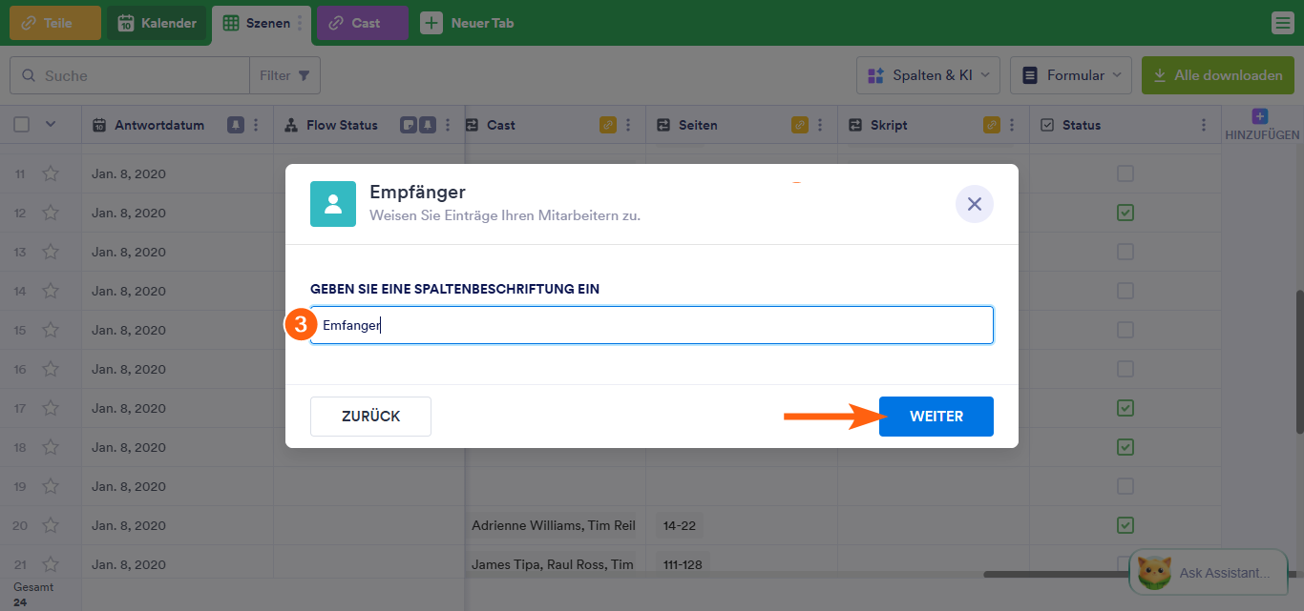
Task: Check the Status box in row 19
Action: [x=1125, y=486]
